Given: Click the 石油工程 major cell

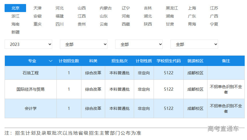Looking at the screenshot, I should click(x=30, y=73).
